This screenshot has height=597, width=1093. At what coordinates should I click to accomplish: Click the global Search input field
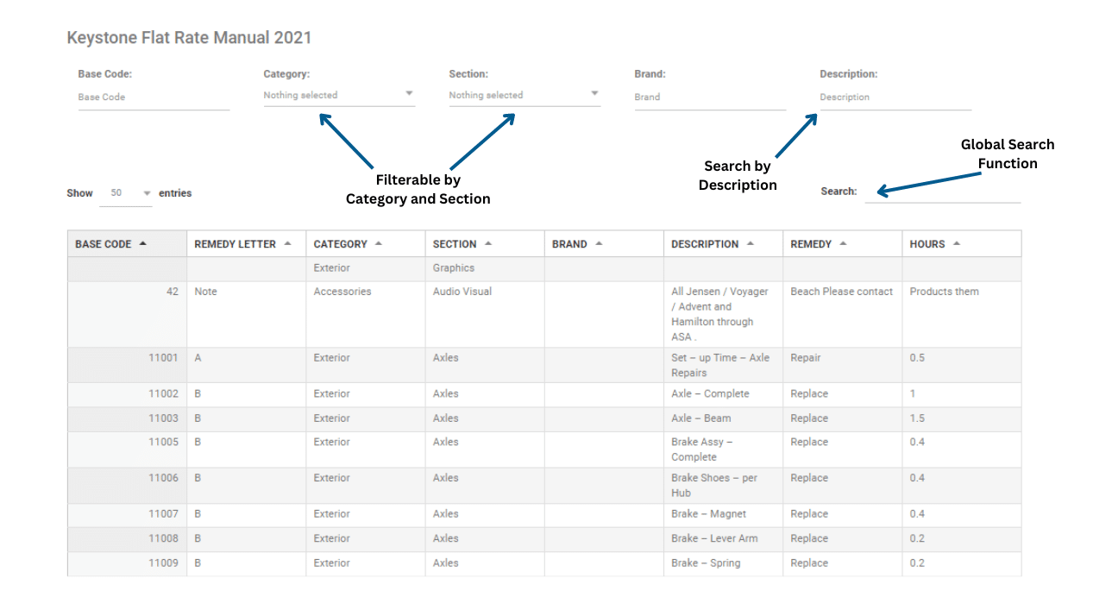943,192
